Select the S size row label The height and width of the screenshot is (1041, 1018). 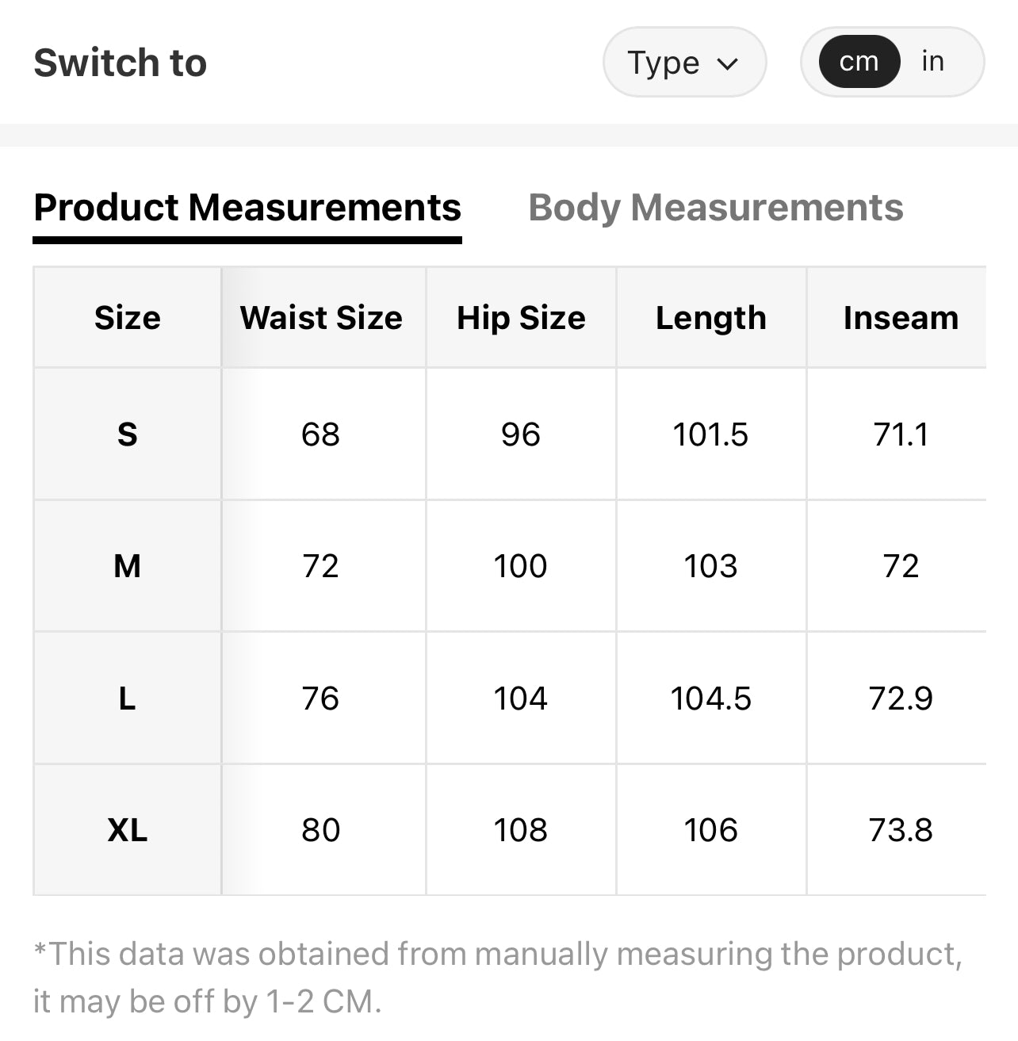point(127,434)
